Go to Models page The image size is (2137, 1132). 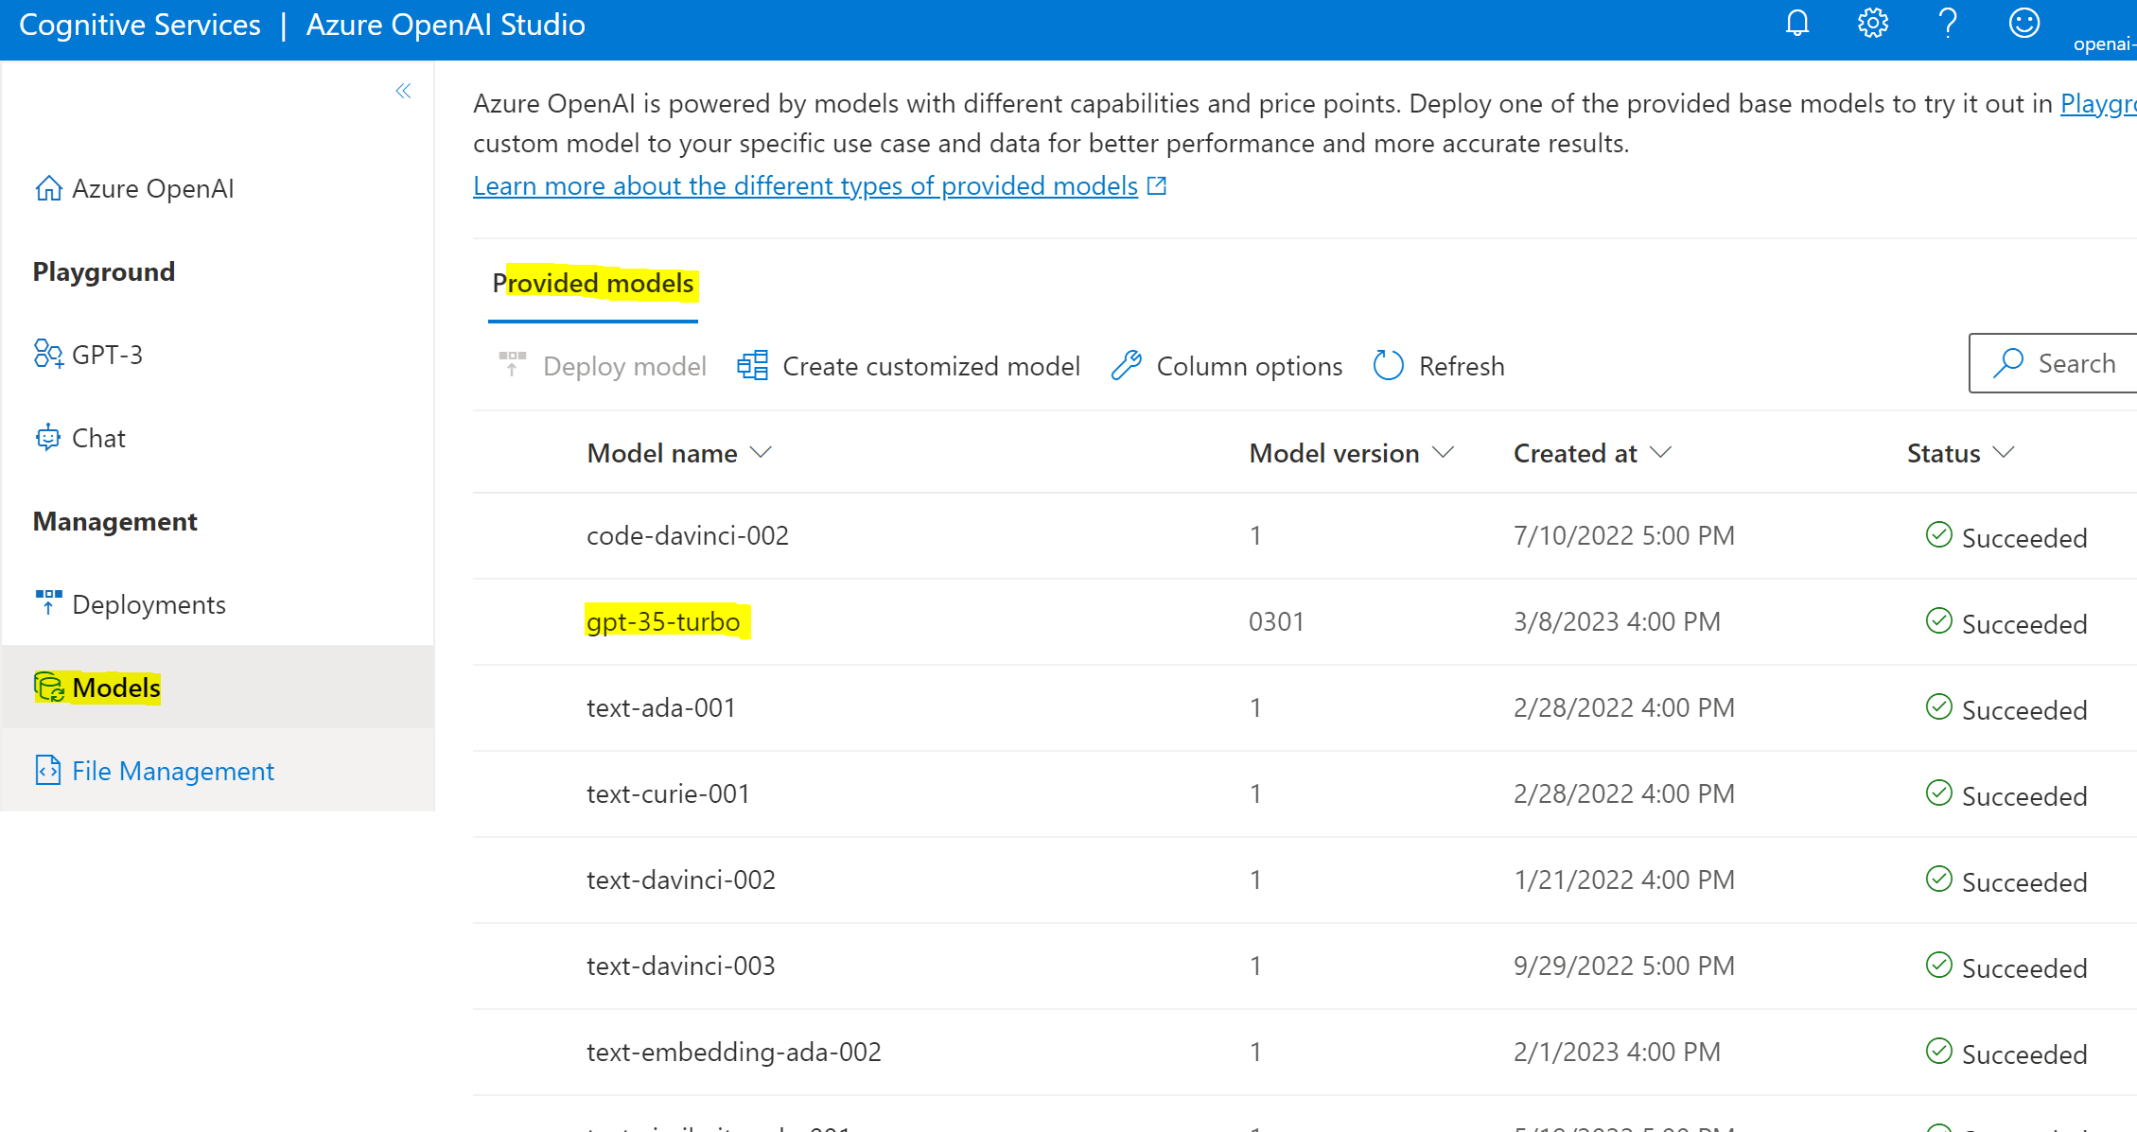coord(218,688)
